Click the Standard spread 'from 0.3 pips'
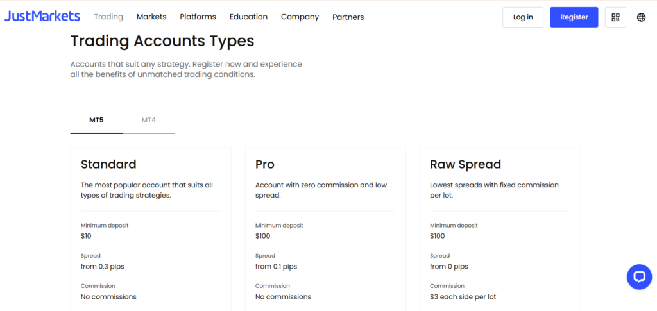This screenshot has height=311, width=657. (x=102, y=267)
